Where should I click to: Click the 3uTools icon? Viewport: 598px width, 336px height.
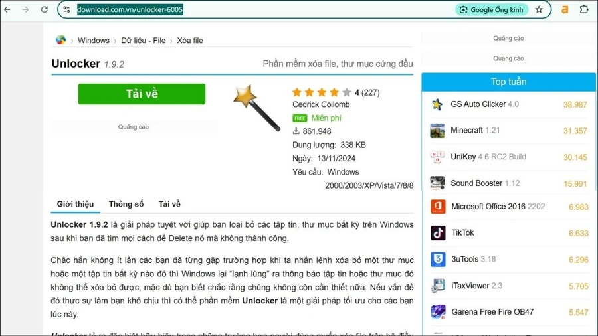point(438,259)
